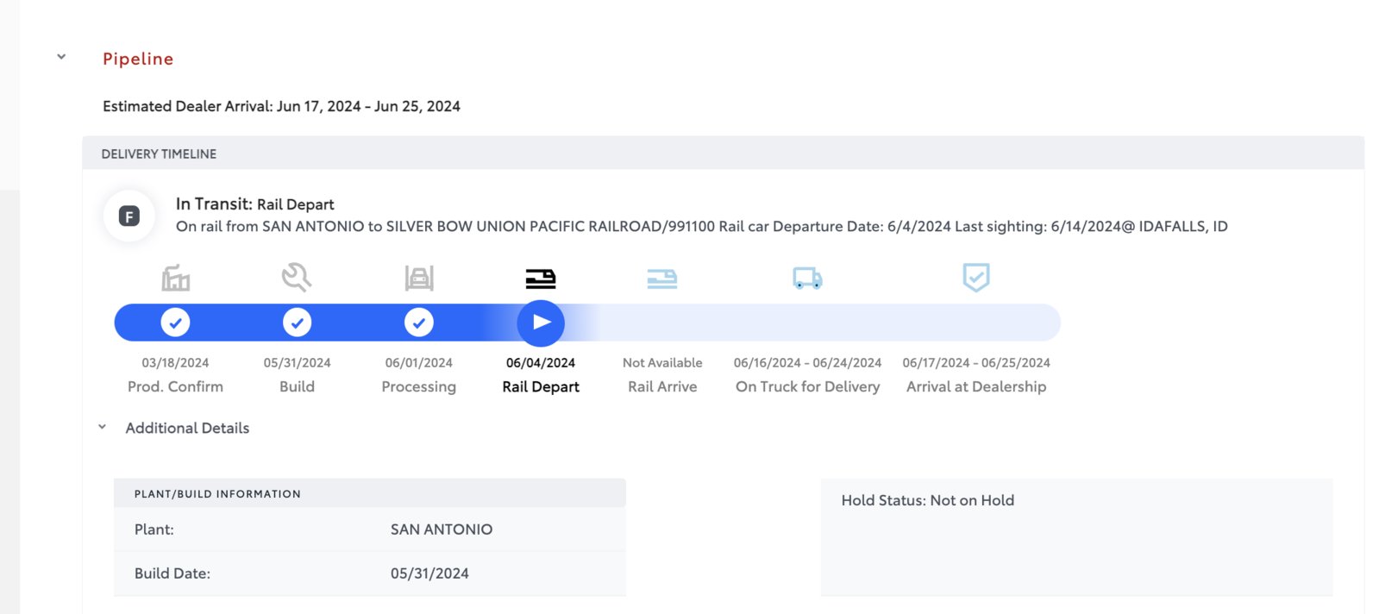Image resolution: width=1379 pixels, height=614 pixels.
Task: Click the 06/01/2024 date
Action: [419, 363]
